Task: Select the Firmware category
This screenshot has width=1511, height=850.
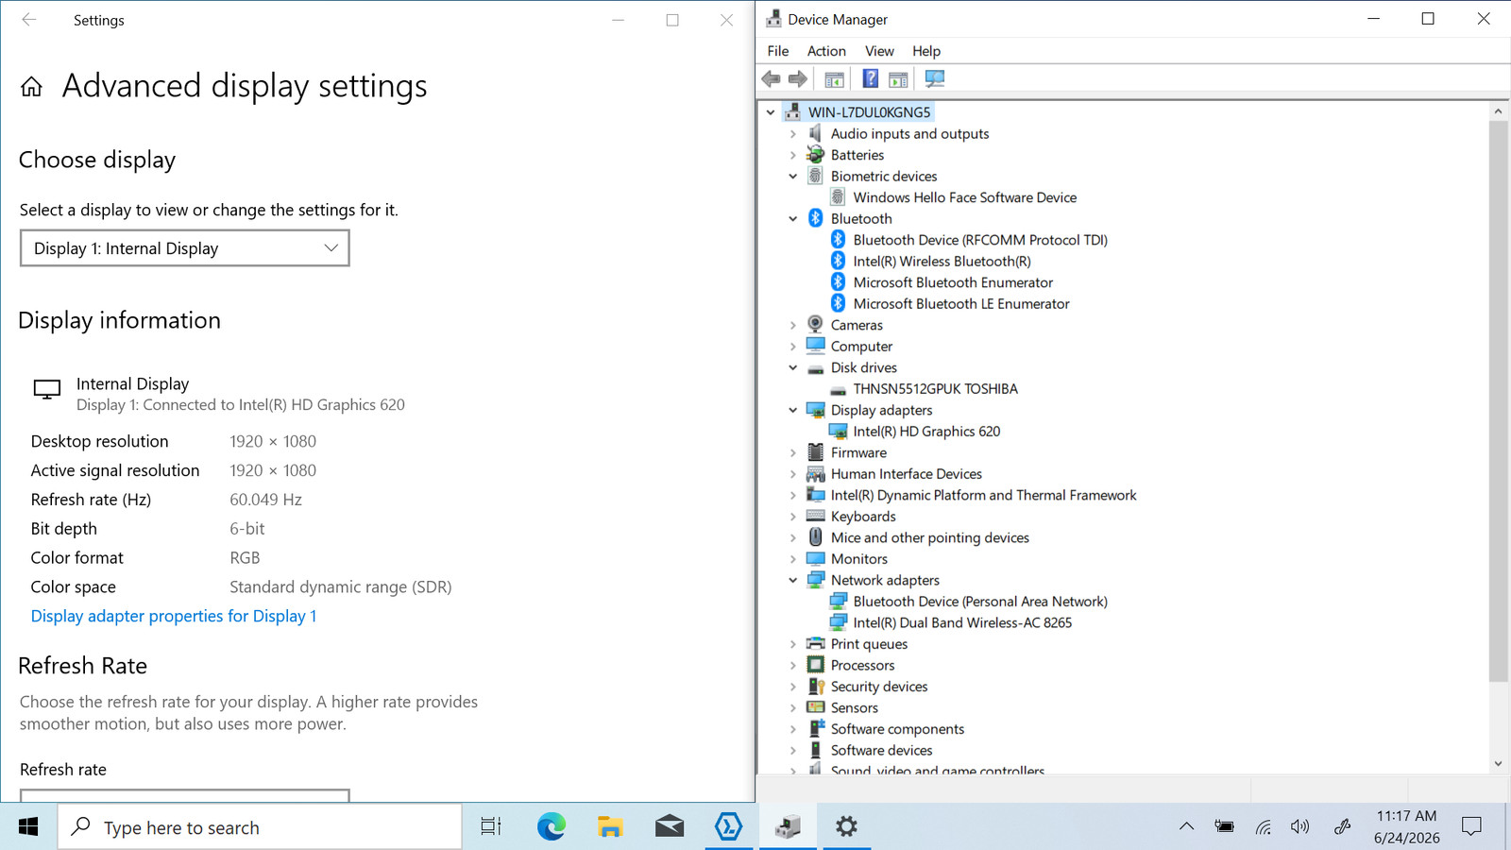Action: 858,452
